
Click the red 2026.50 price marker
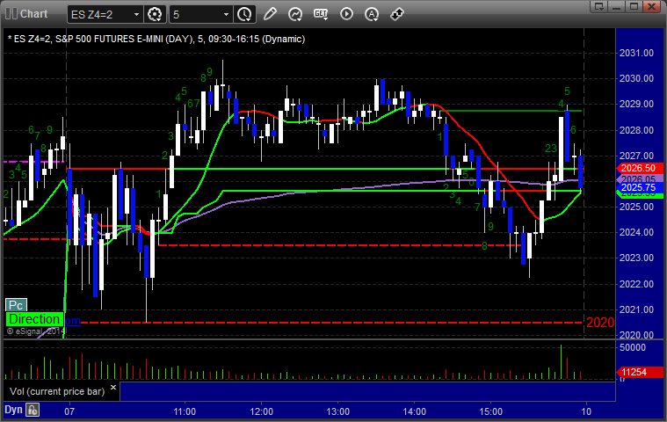(x=641, y=168)
